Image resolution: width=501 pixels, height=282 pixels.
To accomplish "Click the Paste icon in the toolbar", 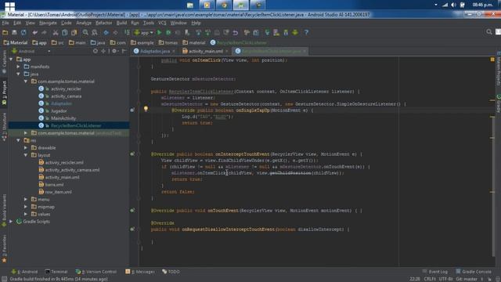I will point(74,33).
